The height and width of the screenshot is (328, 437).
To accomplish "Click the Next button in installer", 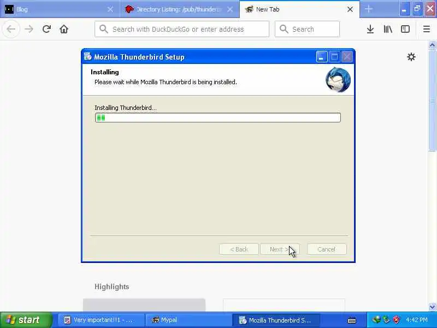I will 280,249.
